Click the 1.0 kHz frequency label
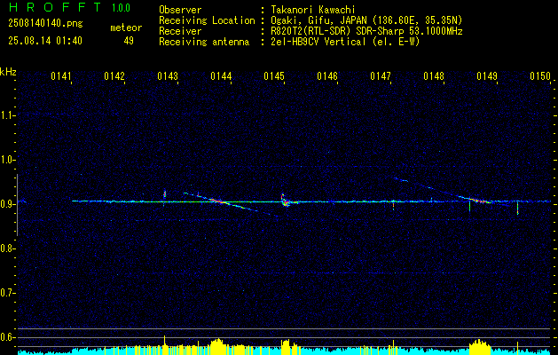558x355 pixels. coord(7,160)
